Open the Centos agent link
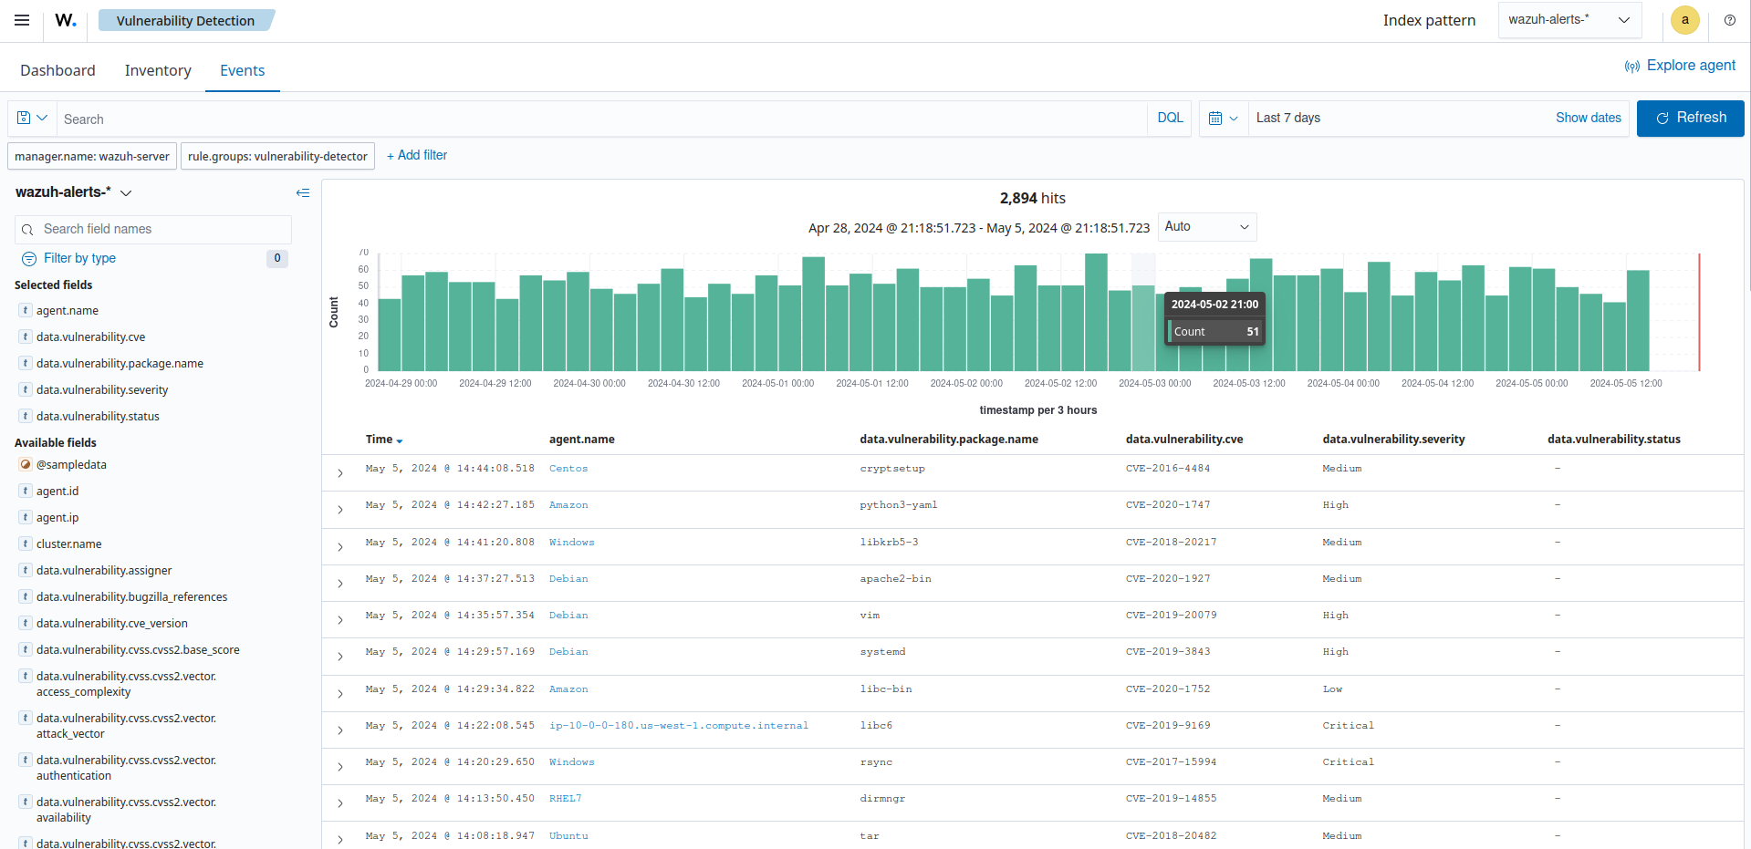 568,468
